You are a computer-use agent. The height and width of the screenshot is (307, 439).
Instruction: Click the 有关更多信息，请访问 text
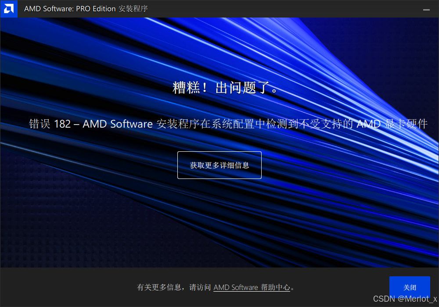click(174, 287)
